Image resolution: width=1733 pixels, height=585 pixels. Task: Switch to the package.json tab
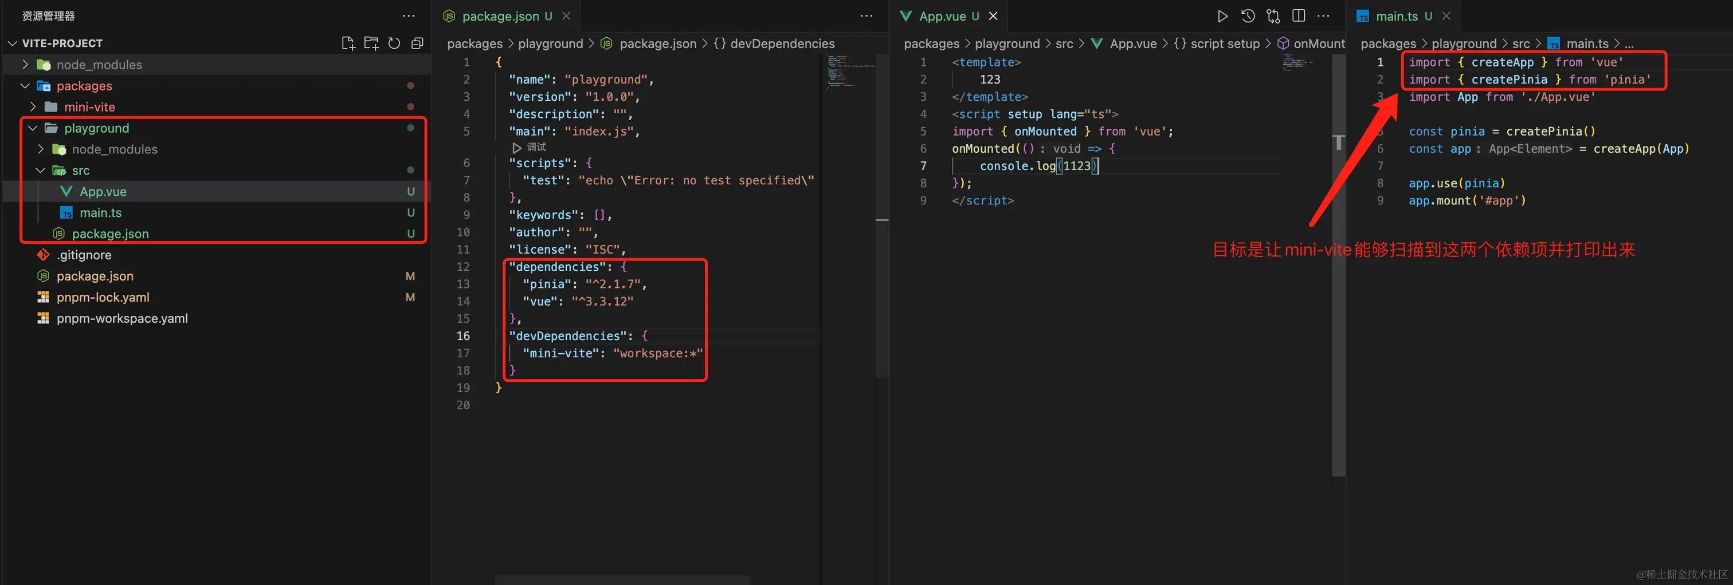506,16
